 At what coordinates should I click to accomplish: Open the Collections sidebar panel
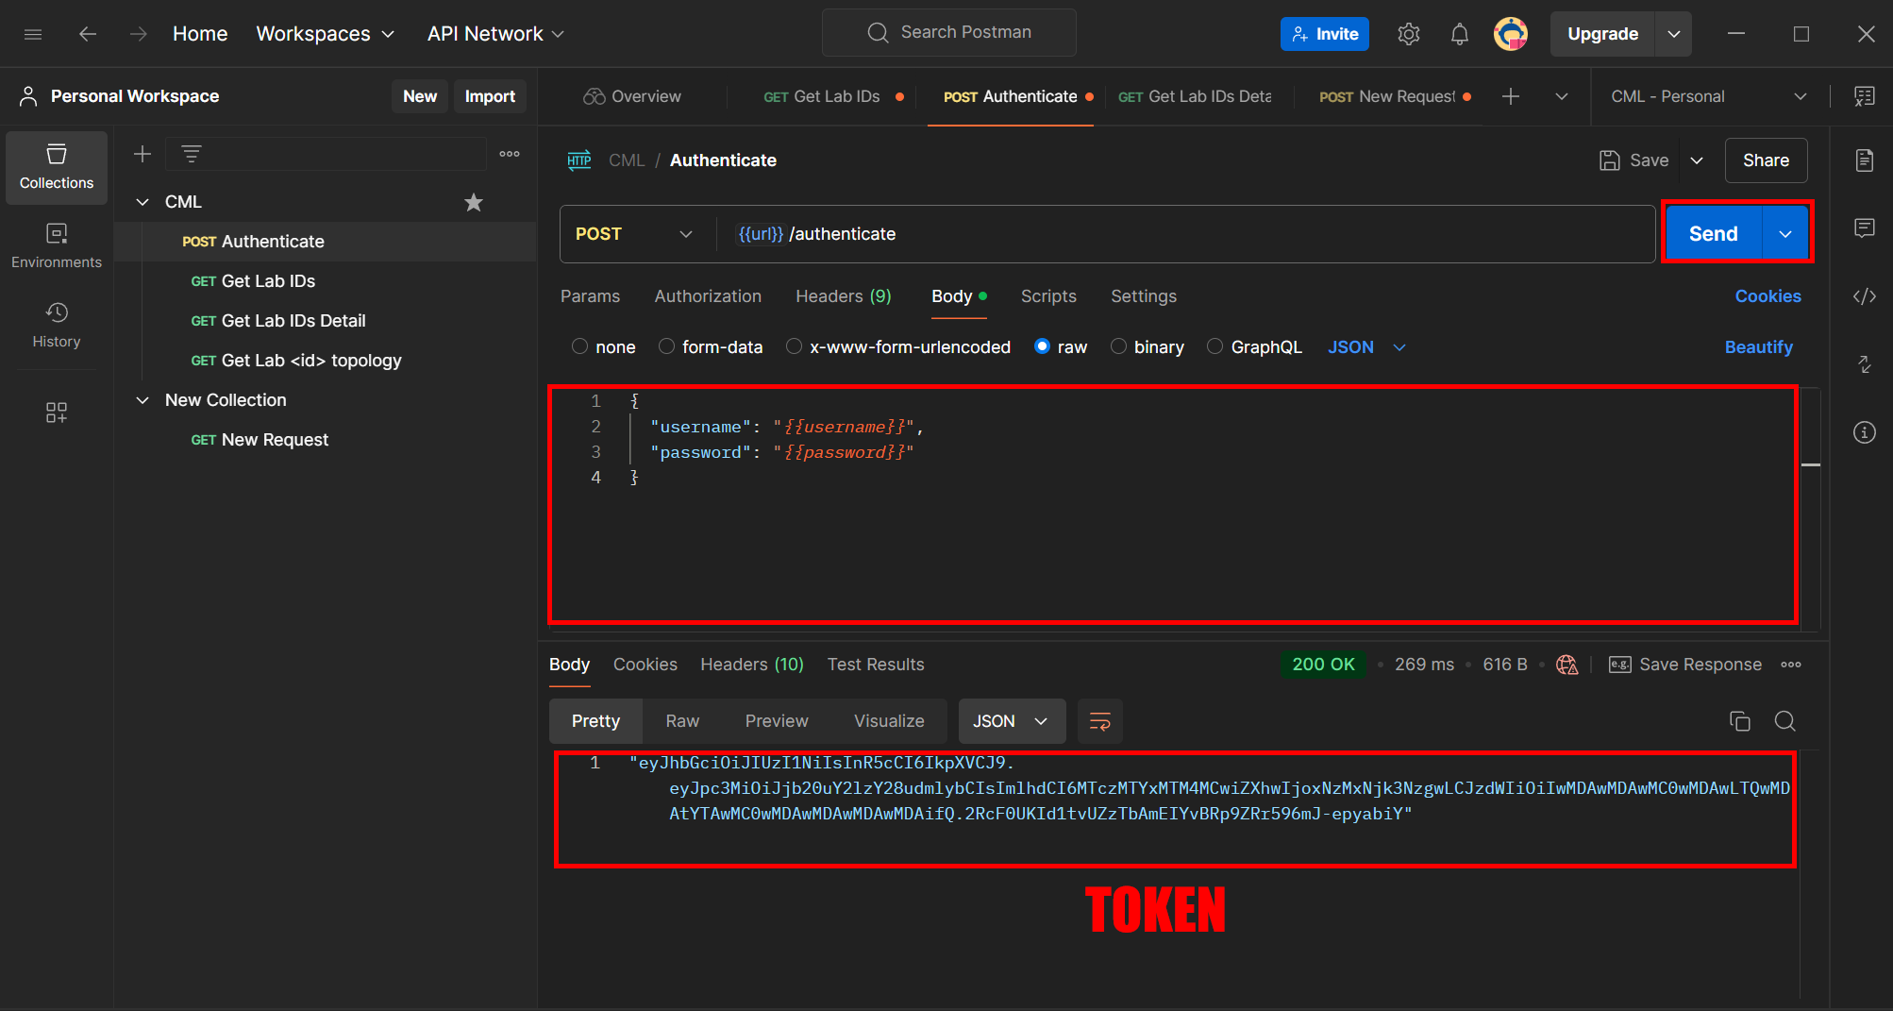pos(57,167)
